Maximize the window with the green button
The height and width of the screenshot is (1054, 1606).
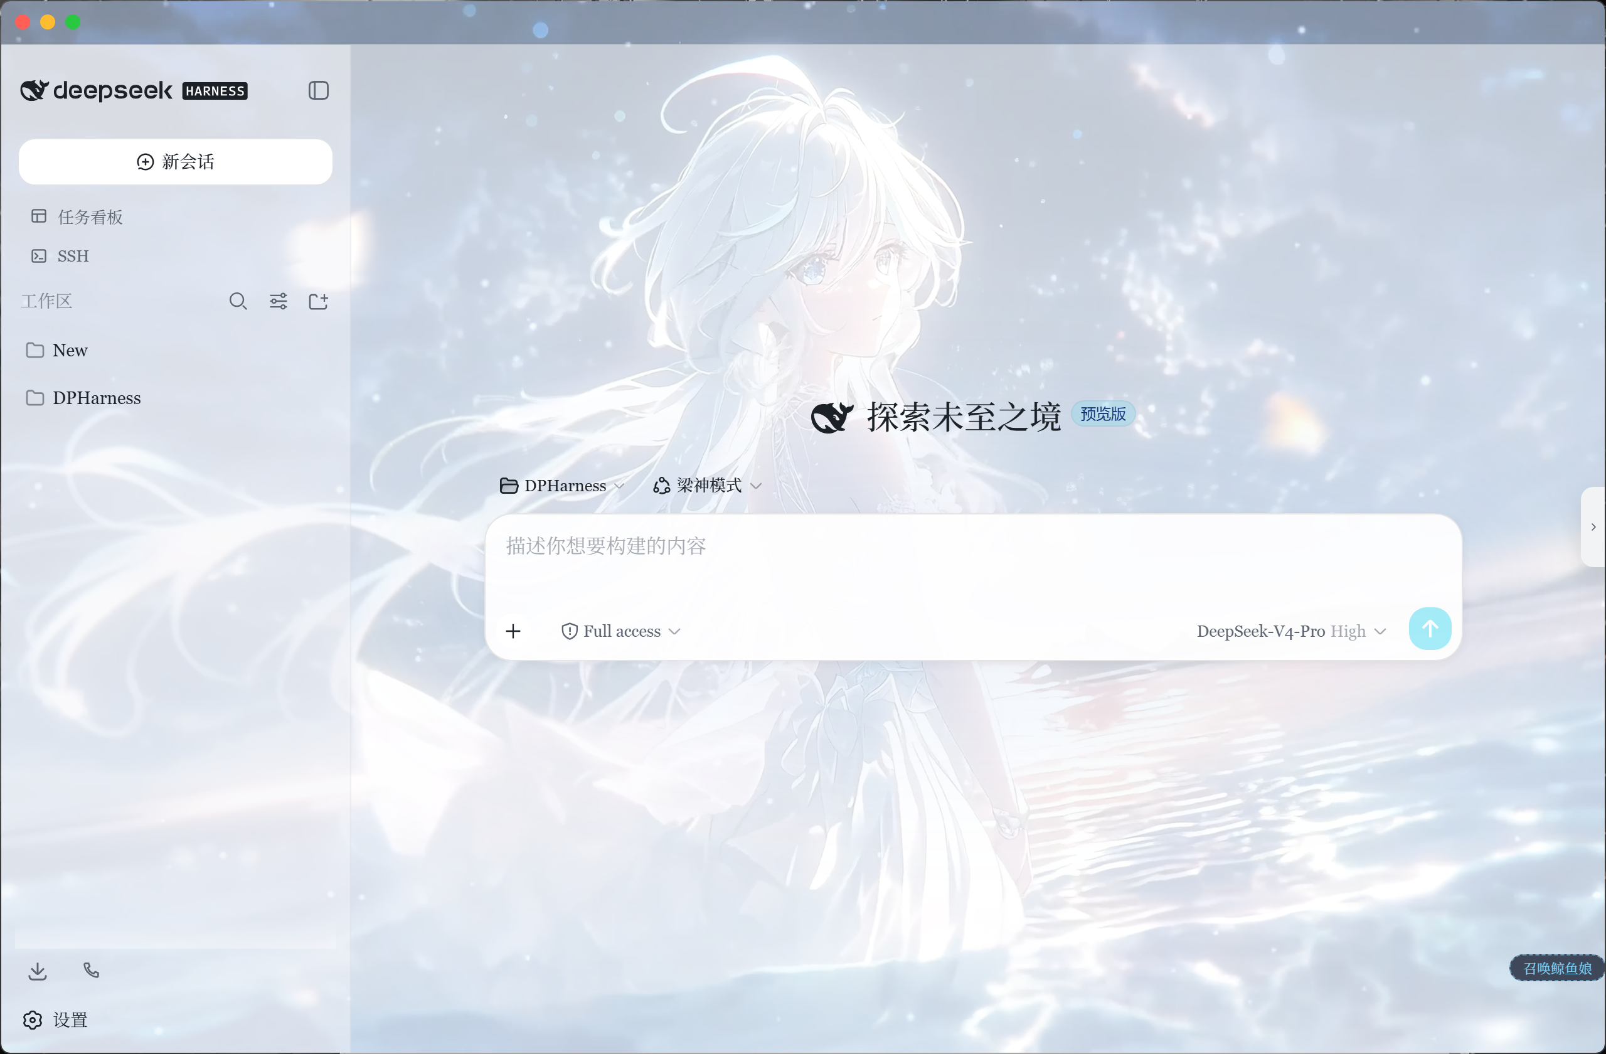pyautogui.click(x=73, y=22)
